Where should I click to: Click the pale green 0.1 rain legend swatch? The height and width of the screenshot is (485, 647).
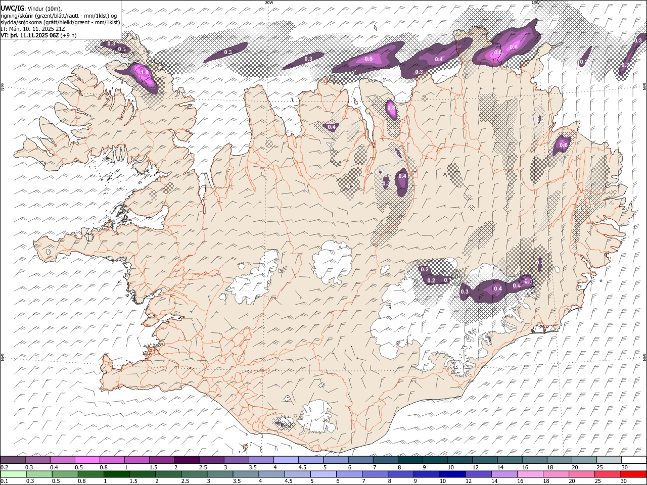click(x=14, y=474)
